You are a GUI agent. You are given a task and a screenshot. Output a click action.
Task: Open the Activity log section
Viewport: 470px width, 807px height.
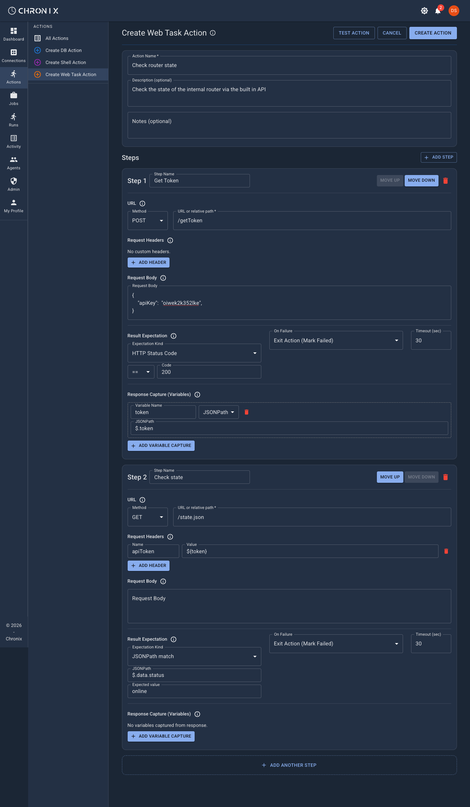(14, 142)
